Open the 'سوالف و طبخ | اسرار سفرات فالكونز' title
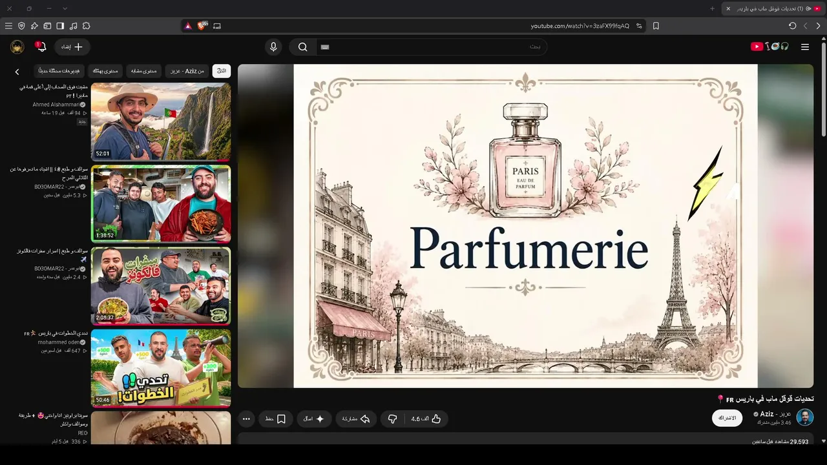This screenshot has width=827, height=465. (52, 255)
